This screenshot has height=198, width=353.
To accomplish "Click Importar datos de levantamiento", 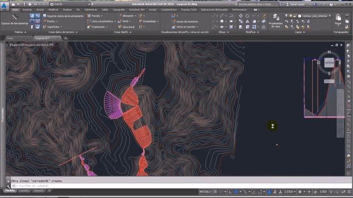I will pos(63,16).
